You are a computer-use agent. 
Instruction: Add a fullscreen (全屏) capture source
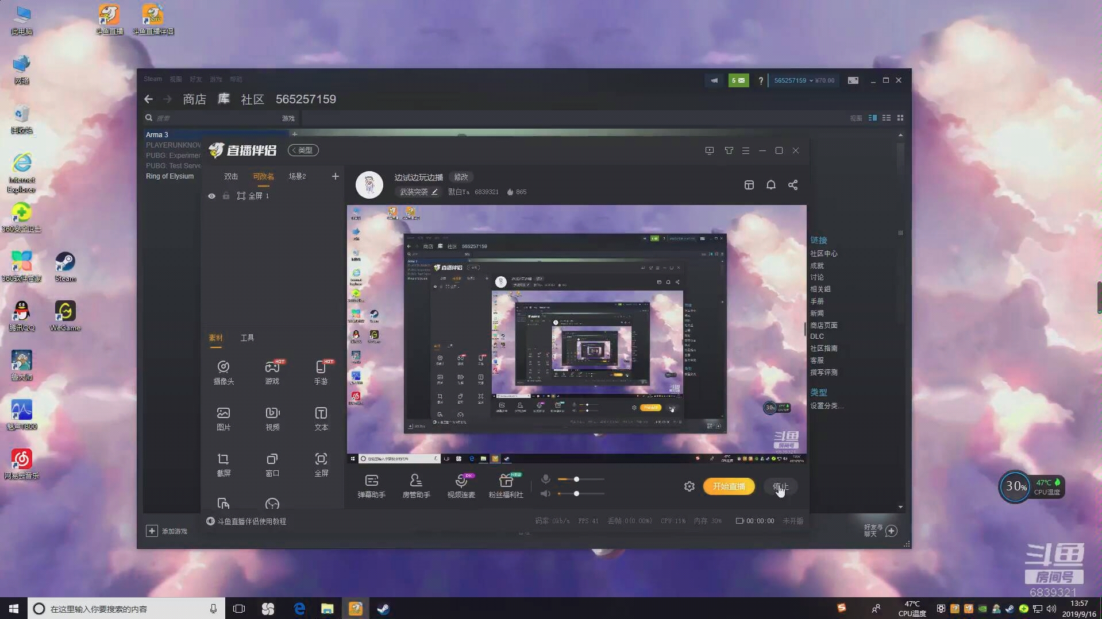321,465
